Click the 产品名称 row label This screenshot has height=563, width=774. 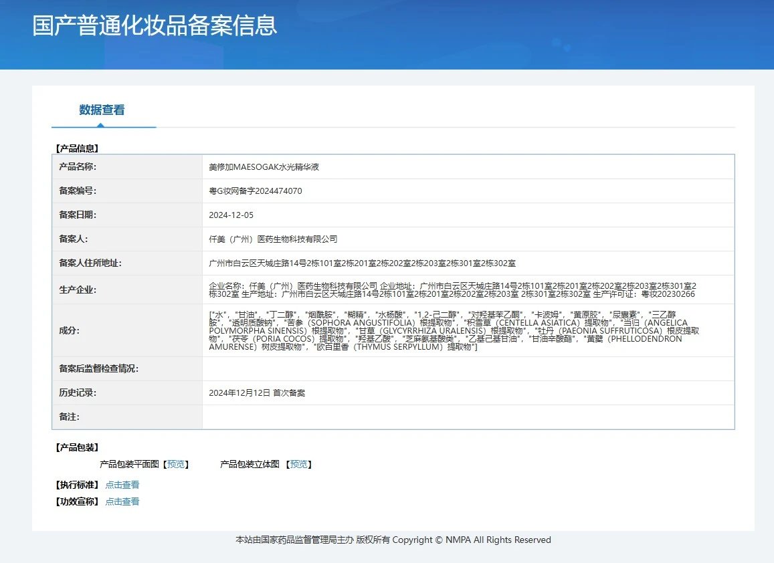click(x=78, y=166)
